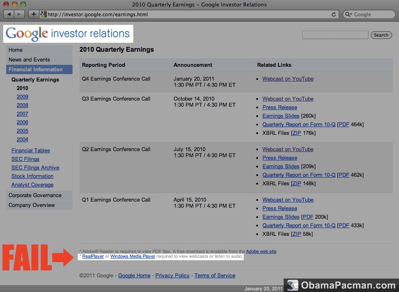Download Q2 XBRL ZIP 148k
This screenshot has width=399, height=292.
[296, 184]
